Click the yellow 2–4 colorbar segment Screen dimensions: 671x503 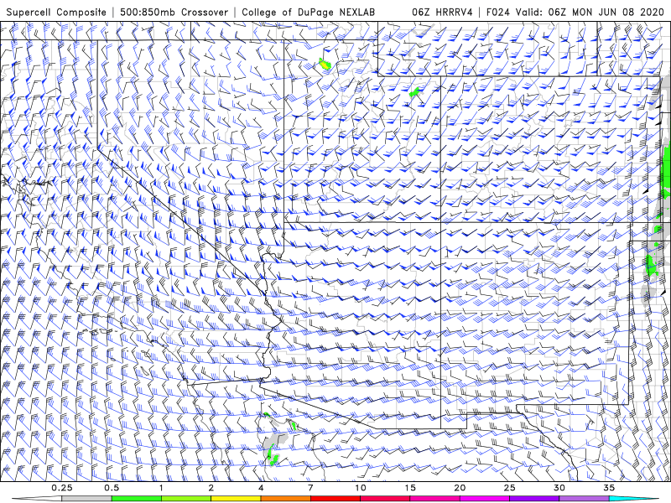pyautogui.click(x=236, y=499)
